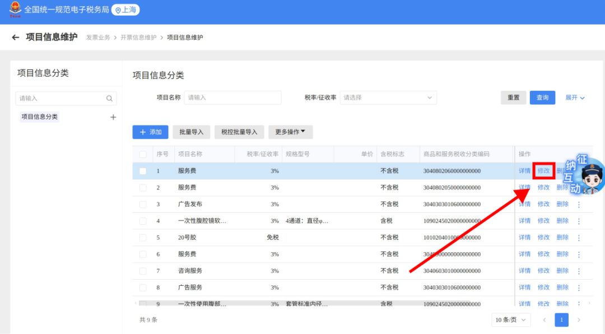Click 修改 for row 1 服务费
605x334 pixels.
click(543, 171)
